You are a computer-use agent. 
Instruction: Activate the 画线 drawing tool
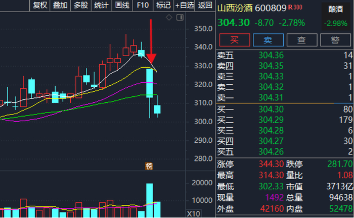tap(122, 5)
